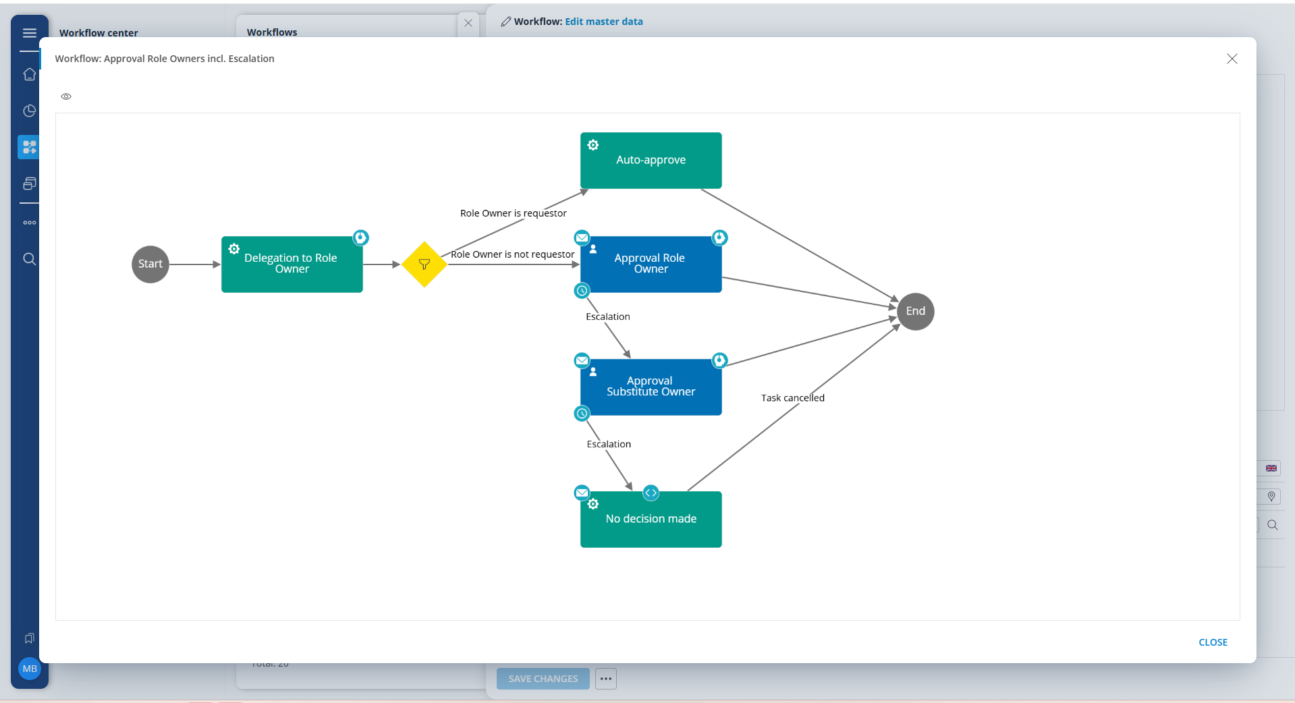The height and width of the screenshot is (703, 1295).
Task: Select the yellow filter decision diamond
Action: (x=424, y=264)
